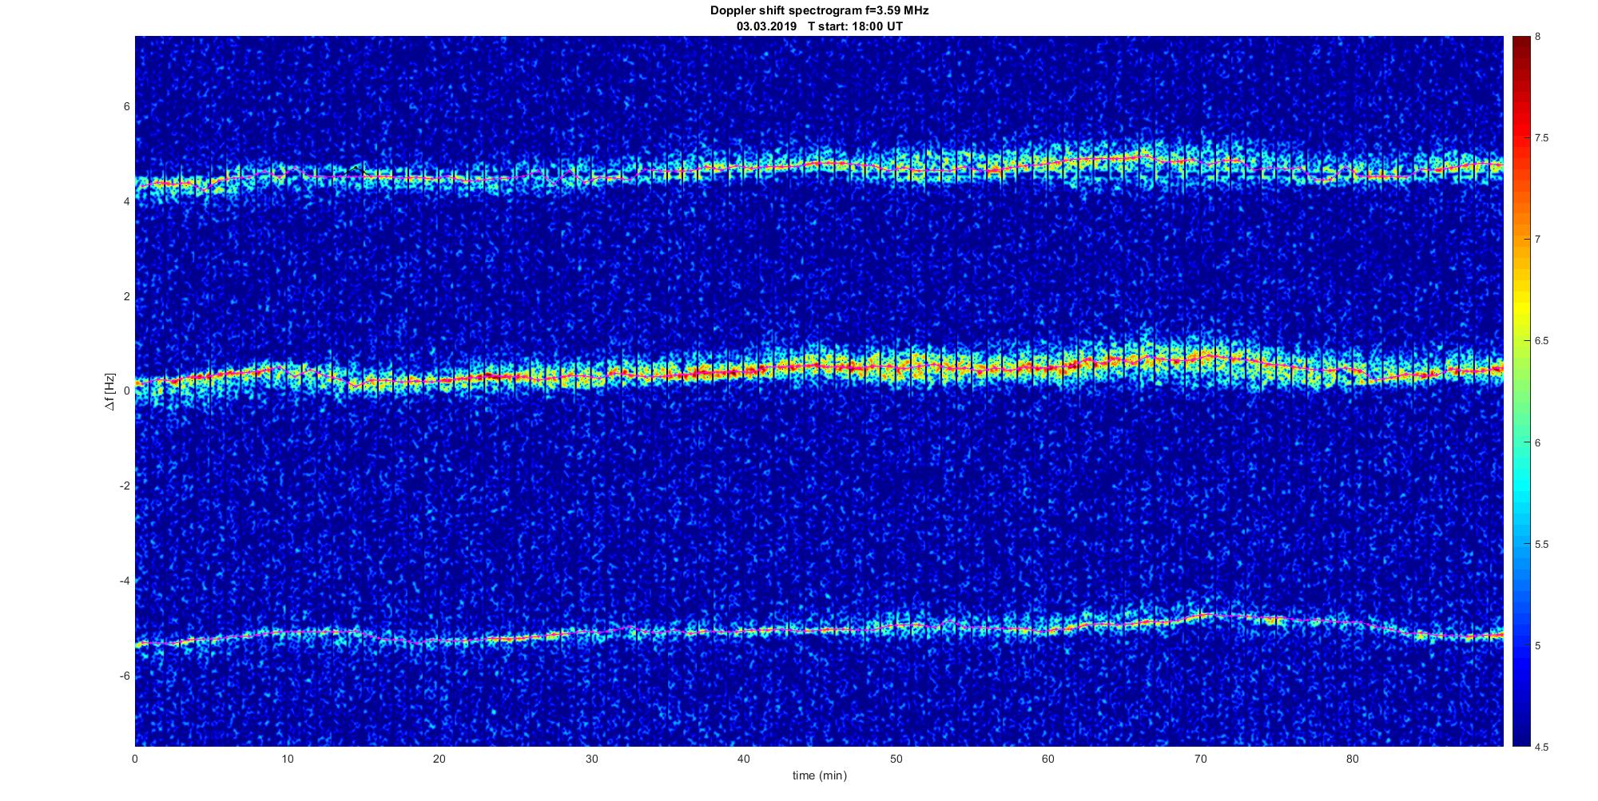
Task: Click the central signal trace near 0 Hz
Action: 819,369
